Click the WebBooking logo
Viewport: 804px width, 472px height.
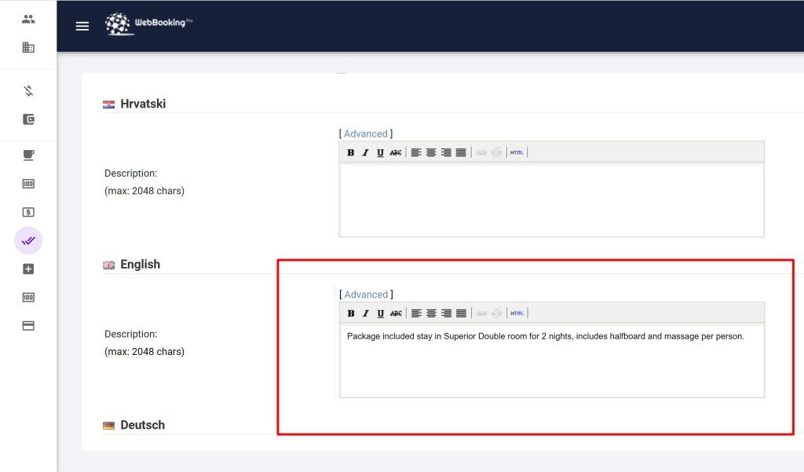point(148,24)
